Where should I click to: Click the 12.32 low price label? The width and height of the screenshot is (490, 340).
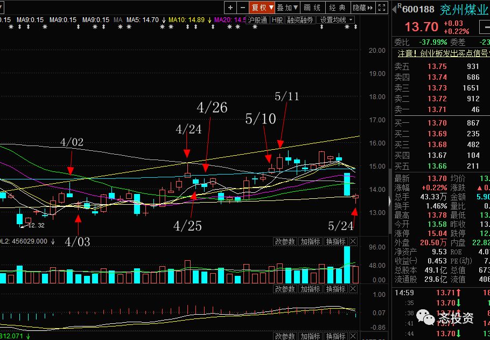[x=36, y=225]
